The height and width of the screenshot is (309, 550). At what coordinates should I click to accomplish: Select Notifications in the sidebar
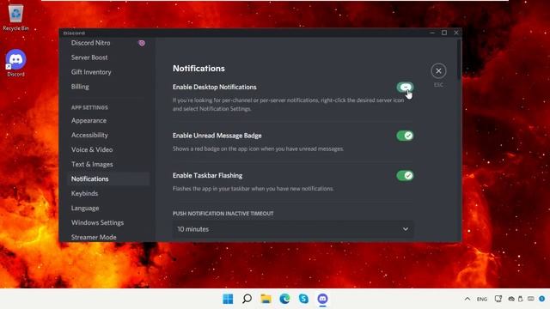tap(108, 179)
